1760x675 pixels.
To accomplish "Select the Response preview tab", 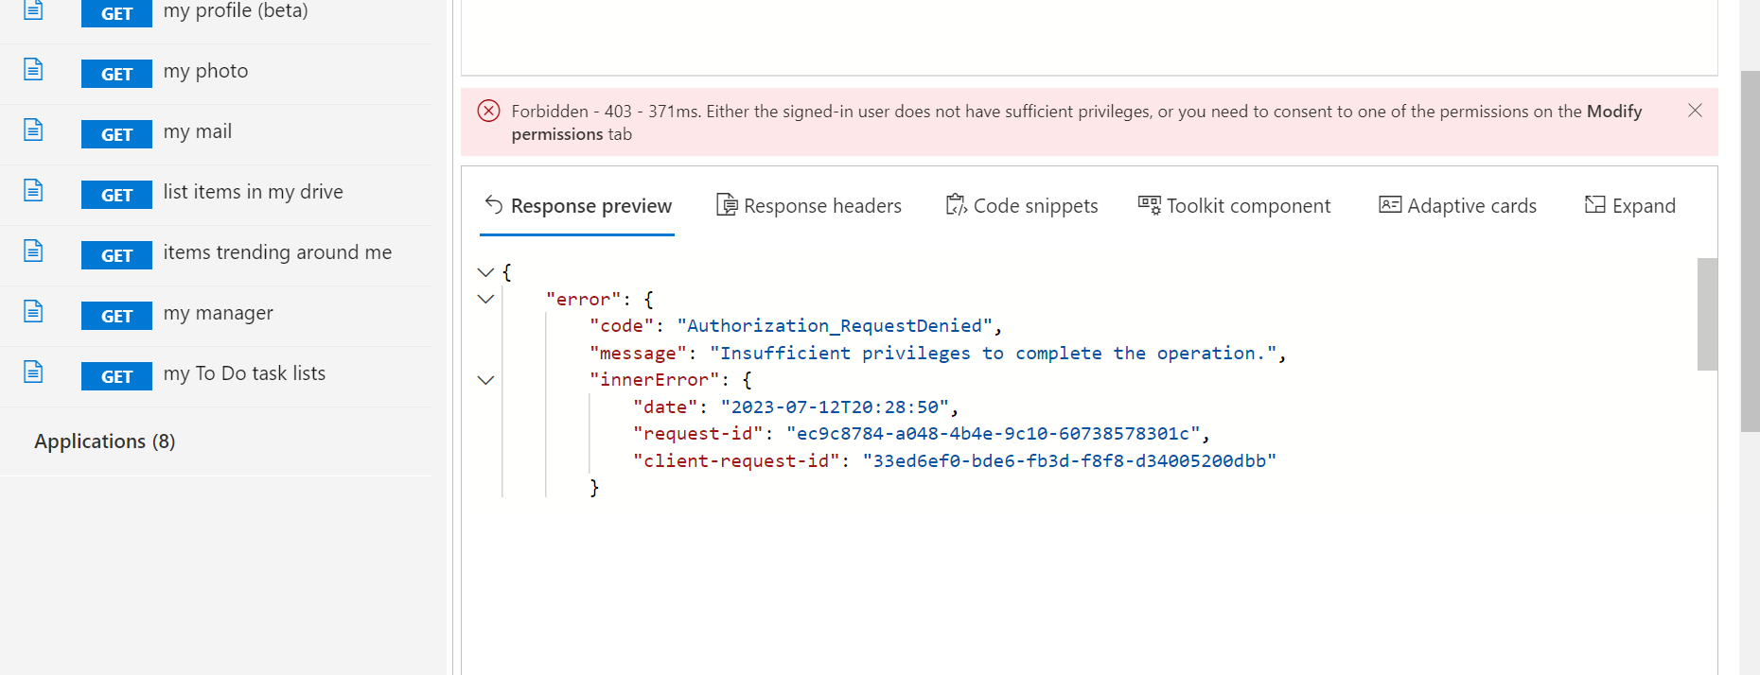I will 578,206.
